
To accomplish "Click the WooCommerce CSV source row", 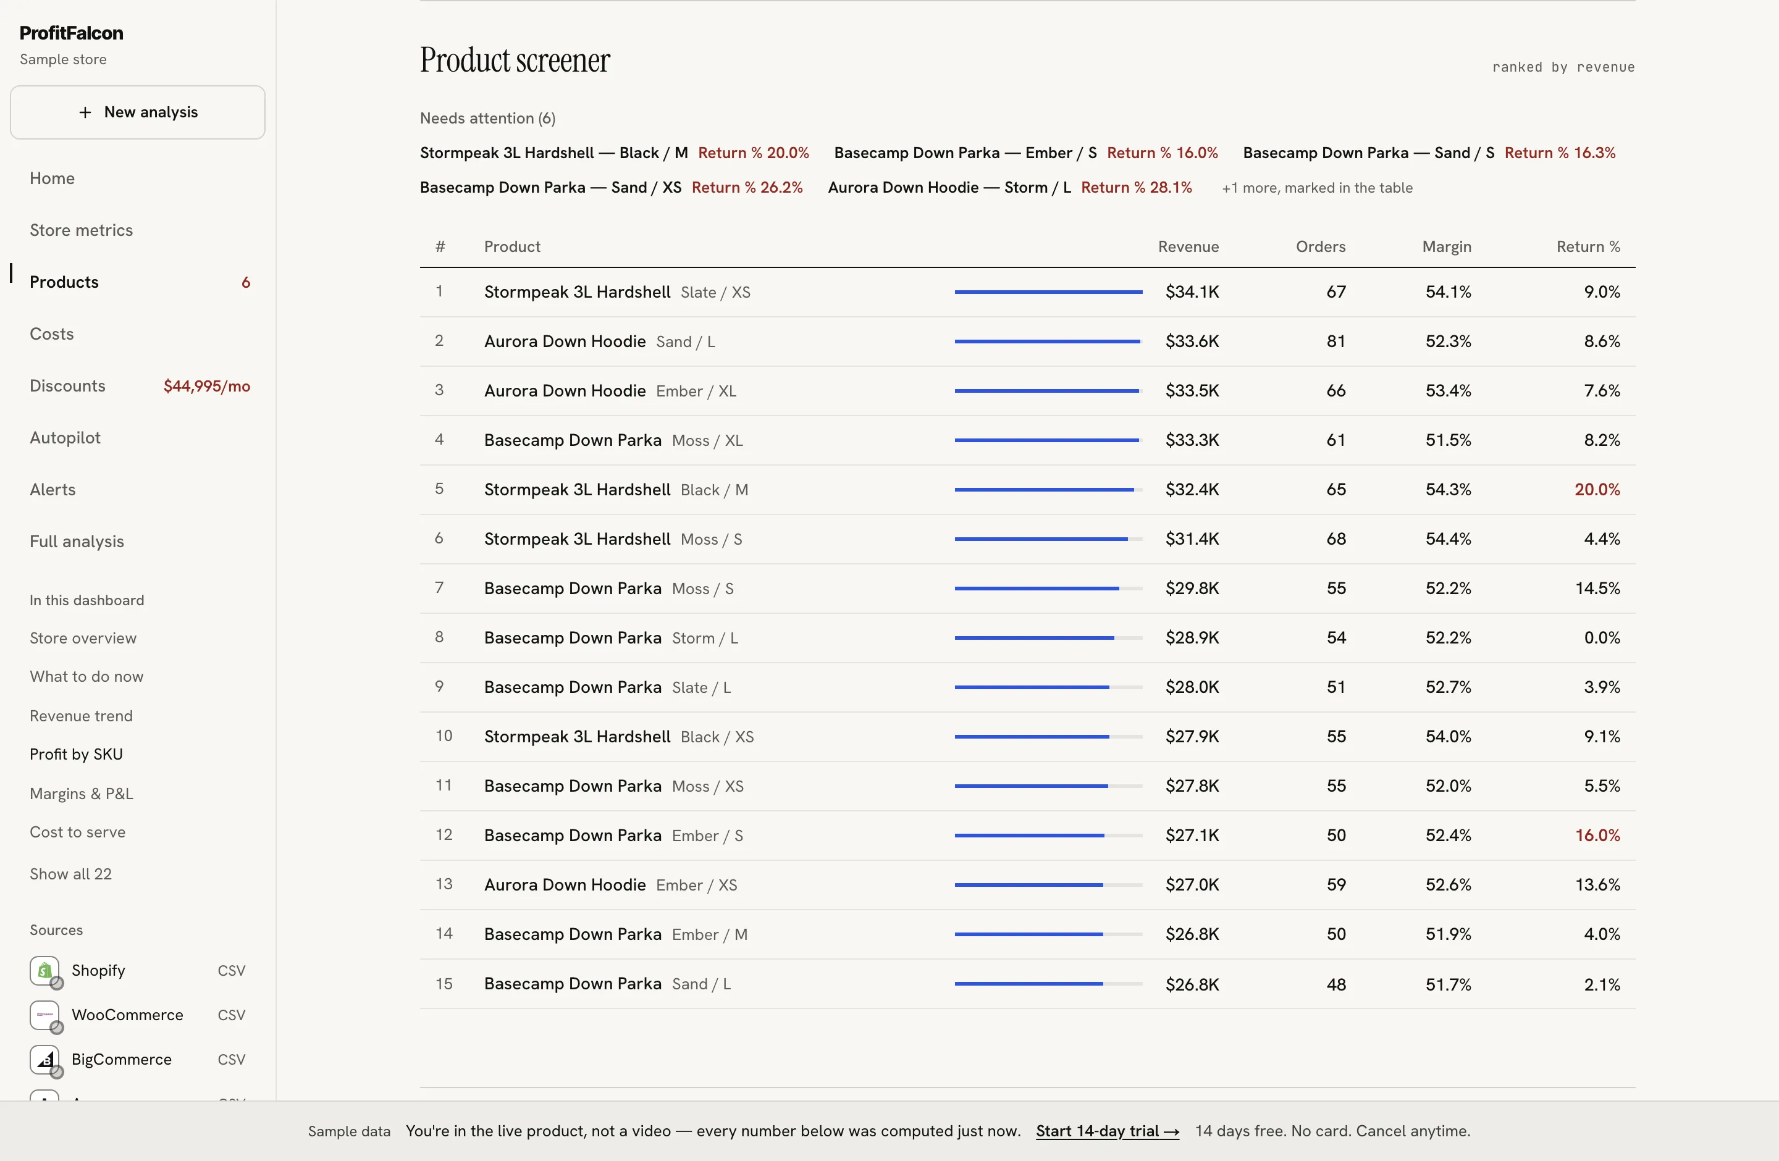I will pos(138,1015).
